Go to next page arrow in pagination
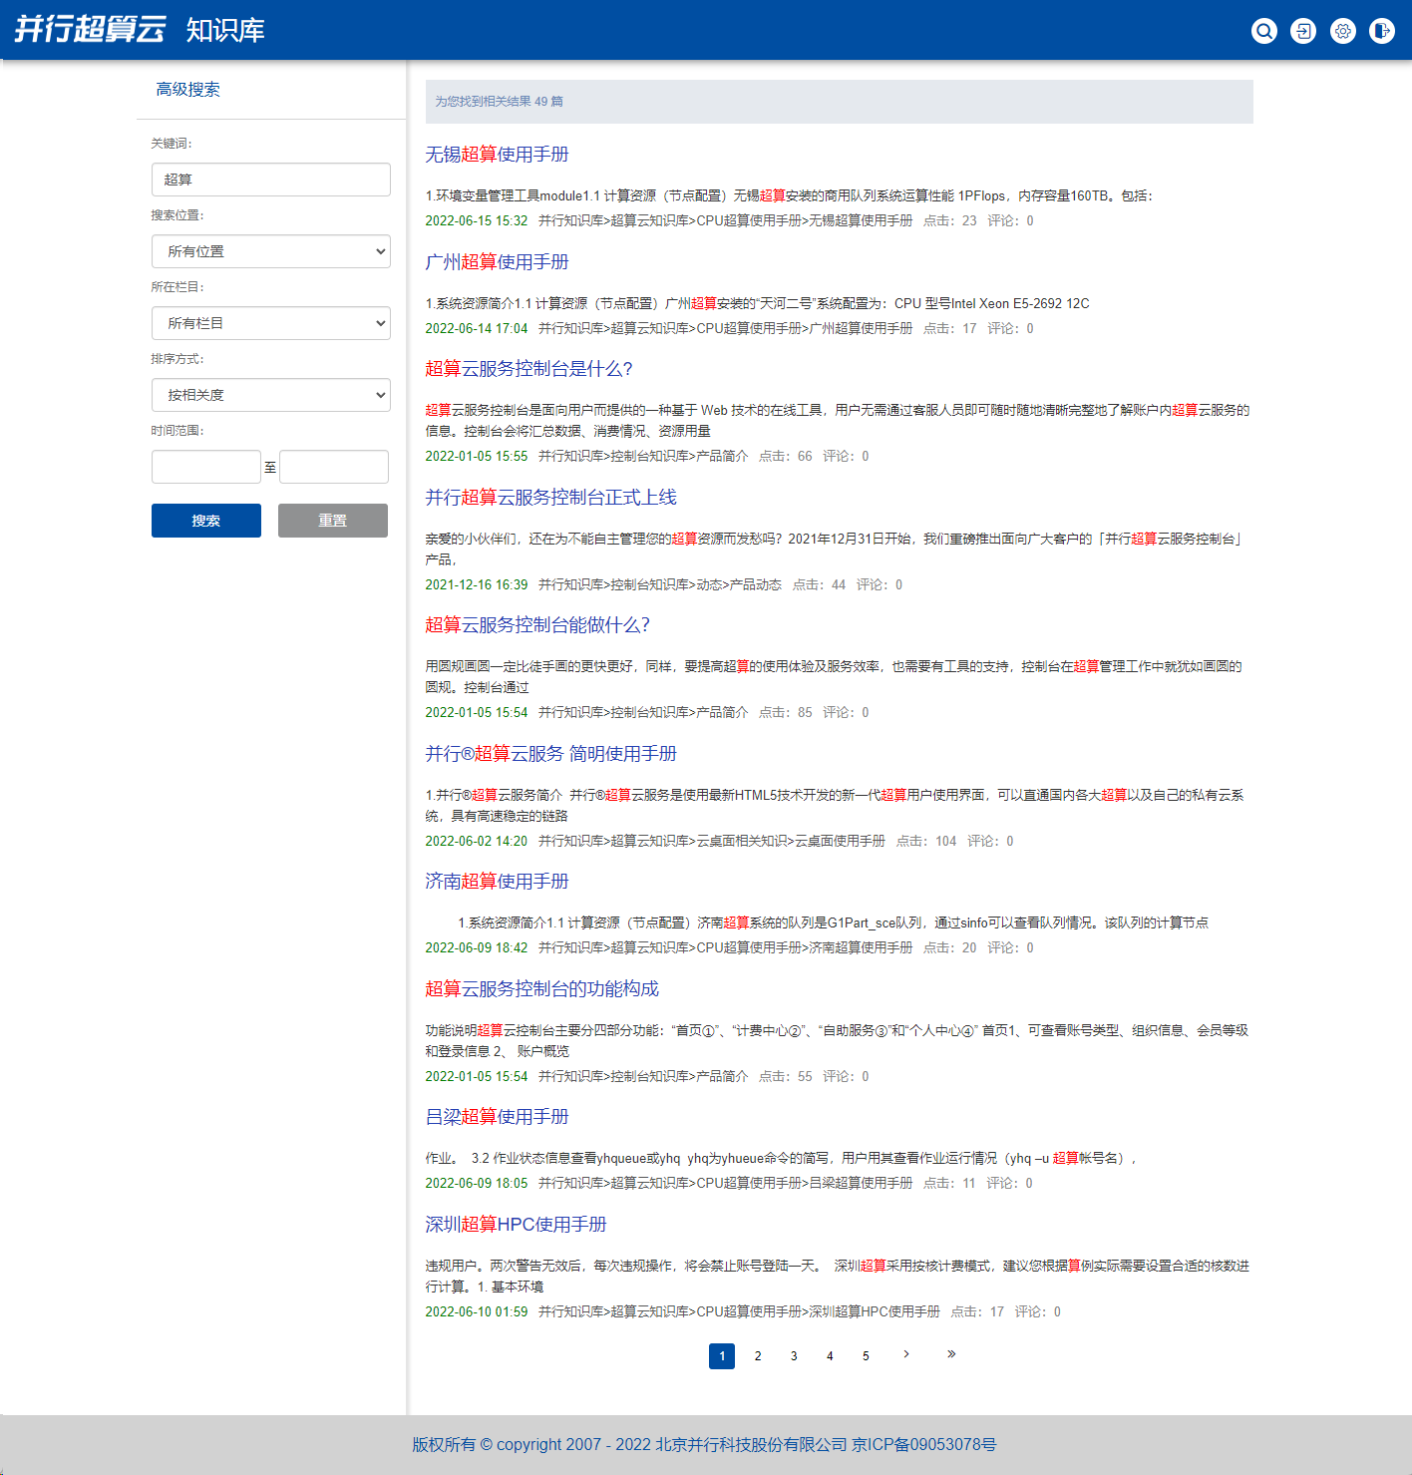The image size is (1412, 1475). tap(905, 1354)
